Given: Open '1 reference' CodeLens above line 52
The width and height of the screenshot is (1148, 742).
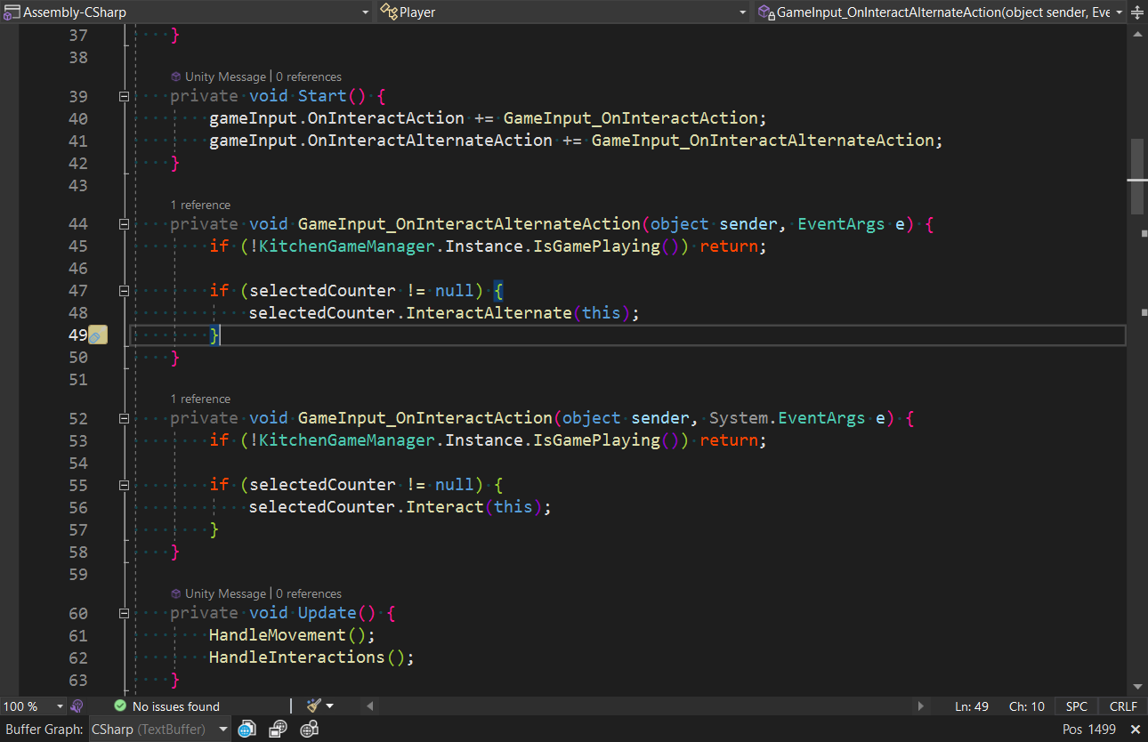Looking at the screenshot, I should tap(200, 399).
